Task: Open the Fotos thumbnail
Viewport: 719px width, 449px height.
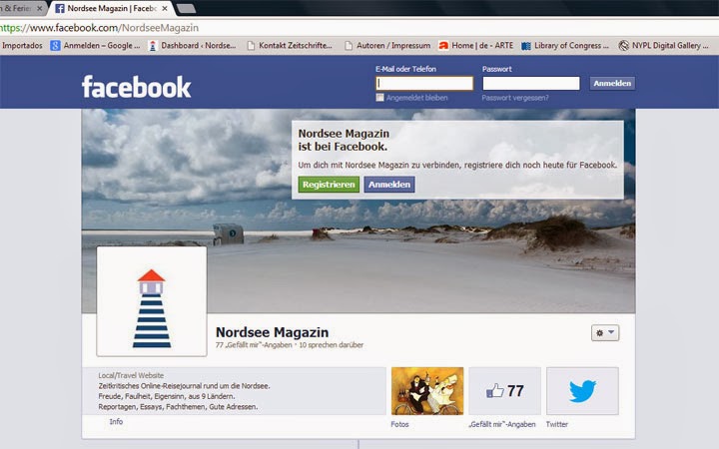Action: pos(427,391)
